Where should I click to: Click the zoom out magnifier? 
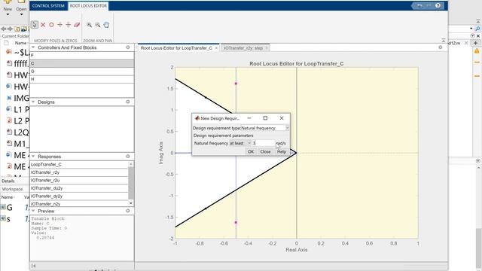coord(97,25)
